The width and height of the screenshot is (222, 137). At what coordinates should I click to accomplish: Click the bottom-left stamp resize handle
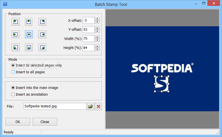pos(155,91)
